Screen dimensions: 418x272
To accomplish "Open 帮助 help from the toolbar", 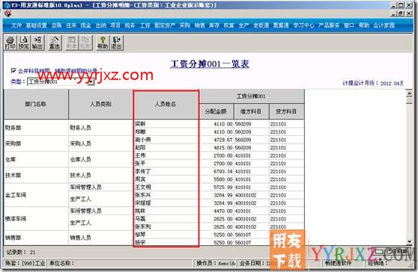I will pyautogui.click(x=103, y=43).
